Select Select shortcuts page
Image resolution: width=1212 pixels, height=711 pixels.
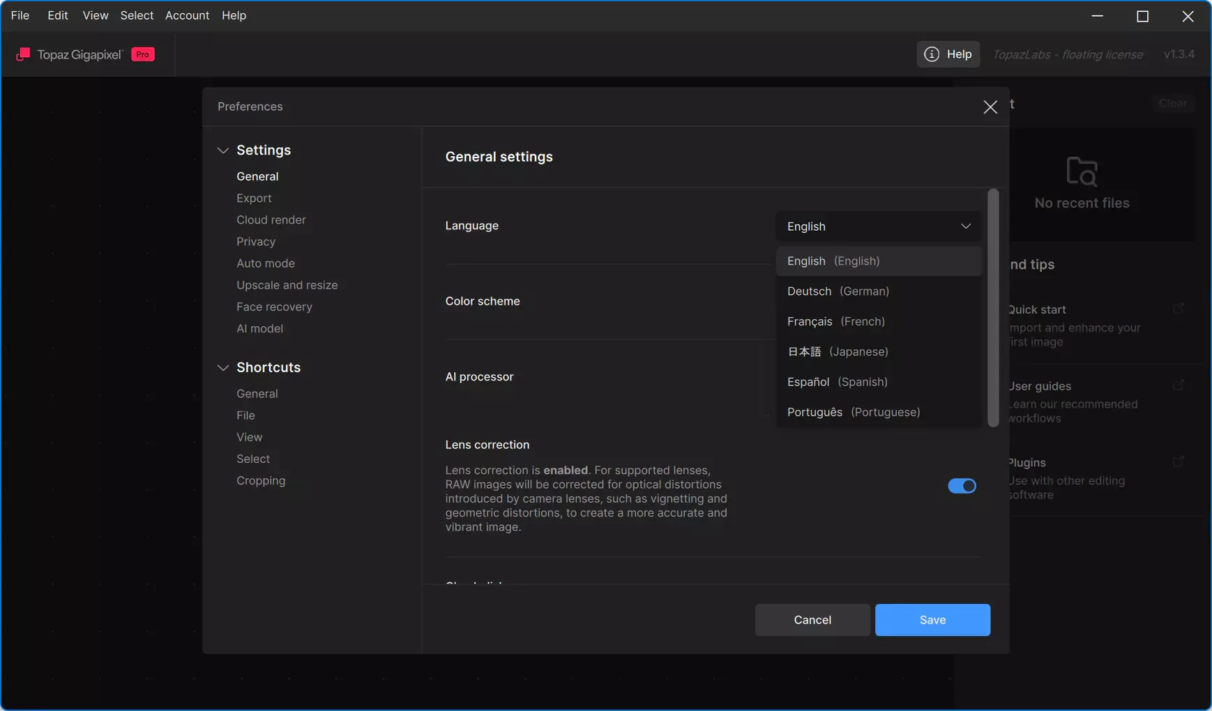tap(253, 459)
